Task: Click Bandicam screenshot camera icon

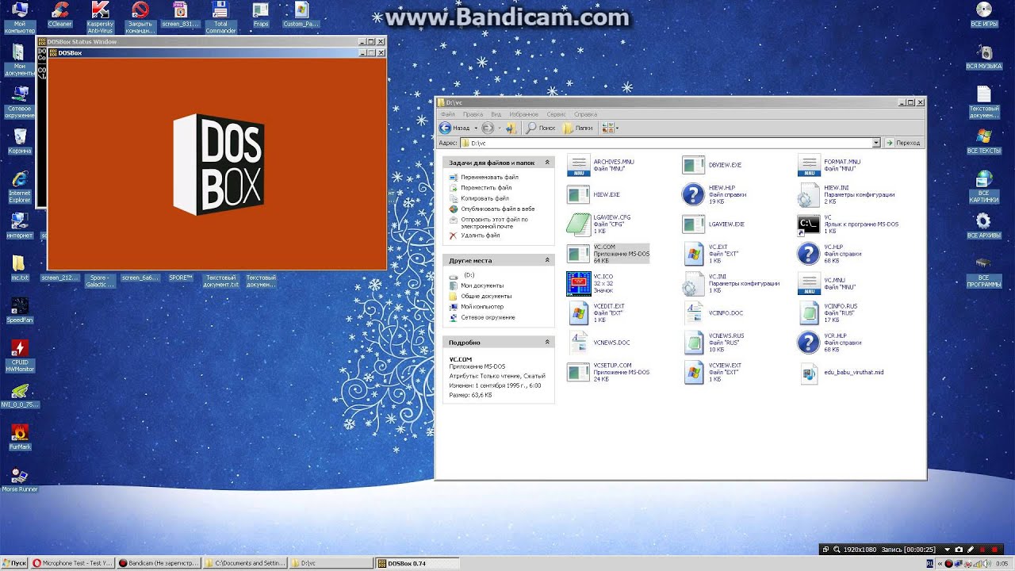Action: [x=959, y=550]
